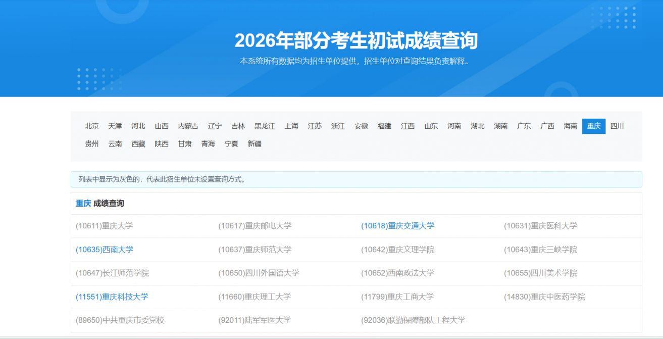Viewport: 663px width, 339px height.
Task: Select the 河北 province tab
Action: point(138,126)
